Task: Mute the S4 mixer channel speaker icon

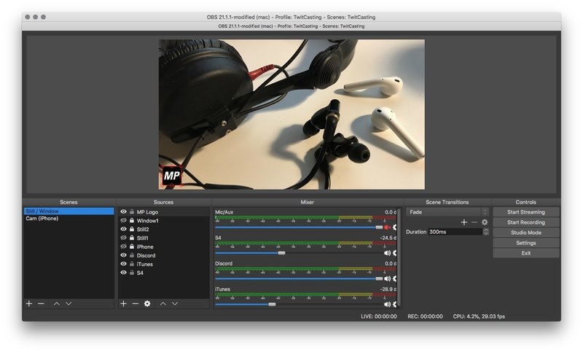Action: click(387, 253)
